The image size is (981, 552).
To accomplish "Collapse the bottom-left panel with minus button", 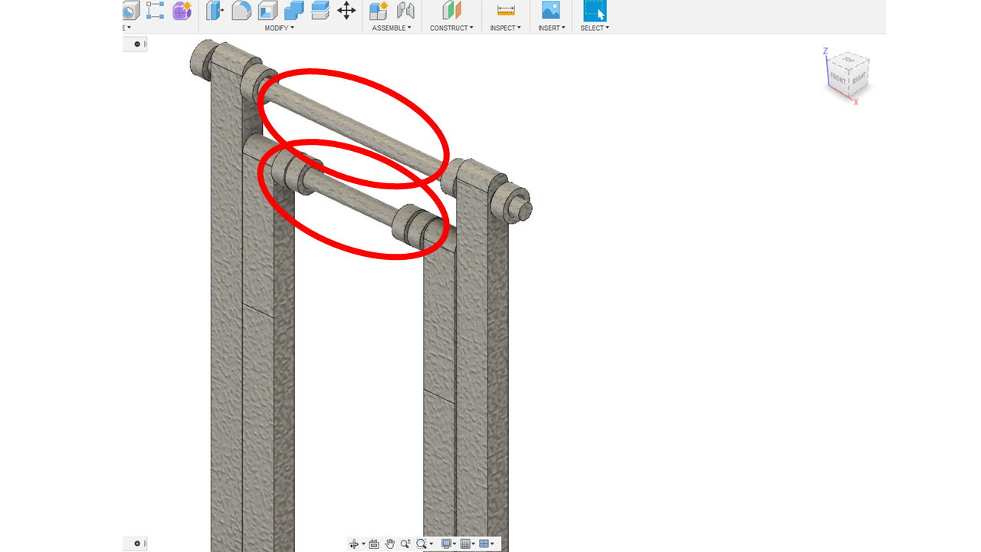I will pyautogui.click(x=137, y=544).
